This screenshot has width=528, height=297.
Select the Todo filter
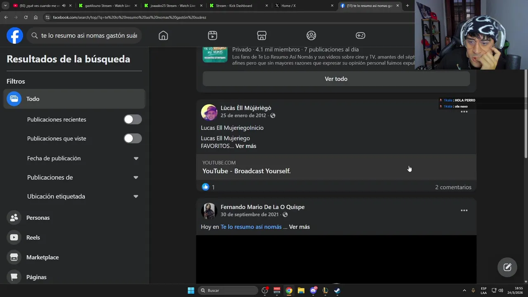[74, 99]
